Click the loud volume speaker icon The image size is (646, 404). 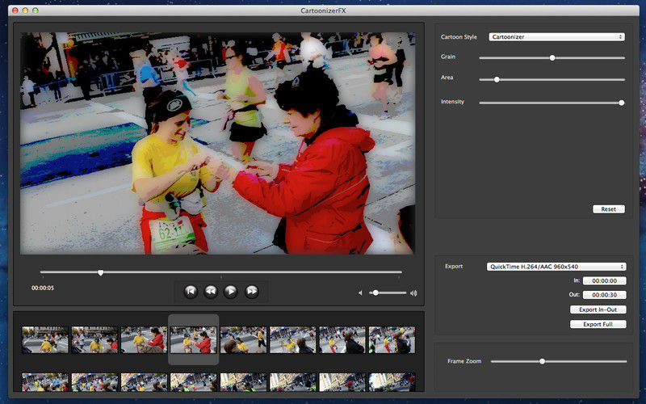(x=413, y=293)
